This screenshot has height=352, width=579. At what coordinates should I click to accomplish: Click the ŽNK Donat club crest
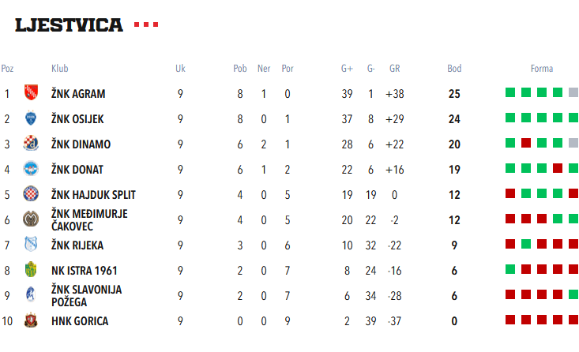click(31, 170)
